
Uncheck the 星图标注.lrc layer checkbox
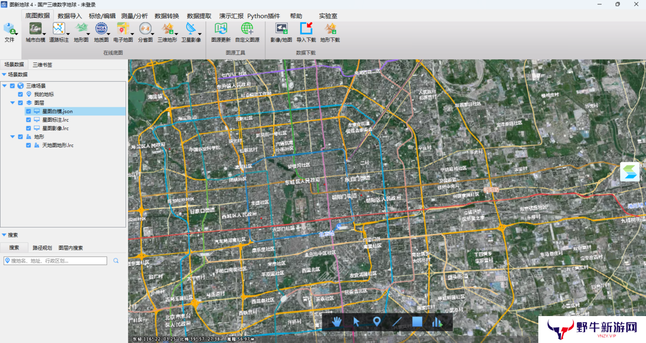click(29, 120)
